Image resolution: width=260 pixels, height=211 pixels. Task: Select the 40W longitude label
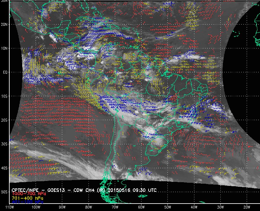(x=194, y=207)
